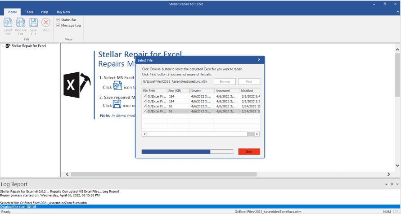Open Log Report panel dropdown arrow
401x214 pixels.
[386, 184]
